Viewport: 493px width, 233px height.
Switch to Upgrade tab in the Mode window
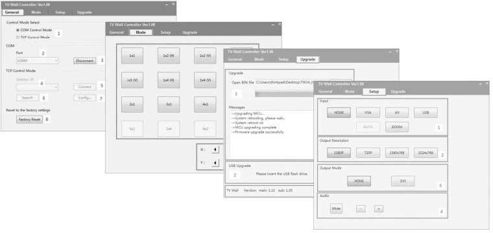click(189, 32)
